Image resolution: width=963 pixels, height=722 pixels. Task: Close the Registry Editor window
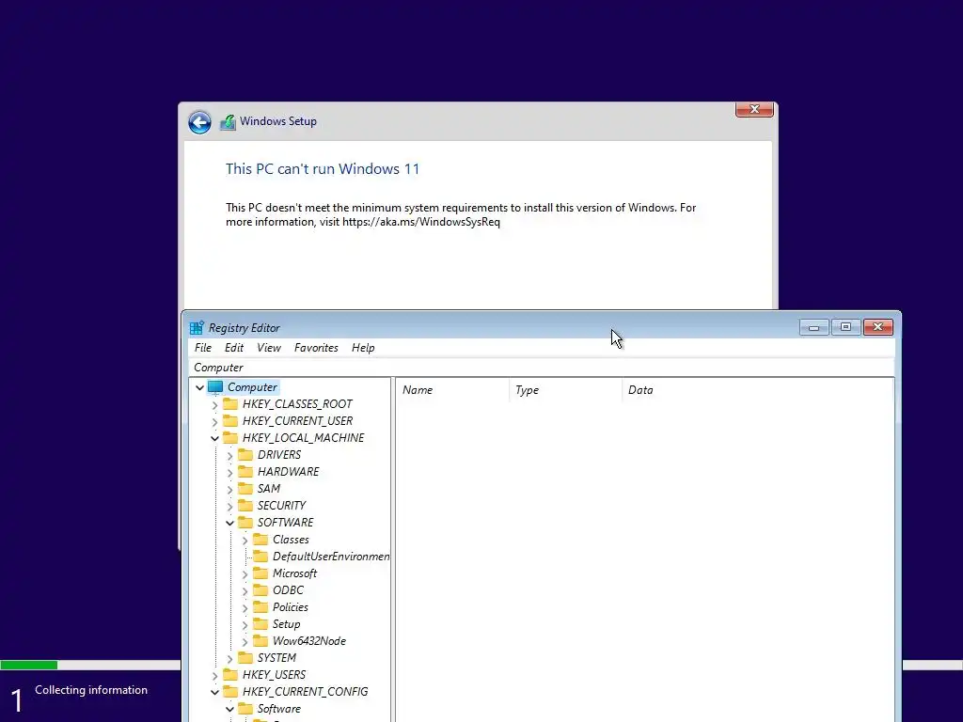pyautogui.click(x=878, y=327)
